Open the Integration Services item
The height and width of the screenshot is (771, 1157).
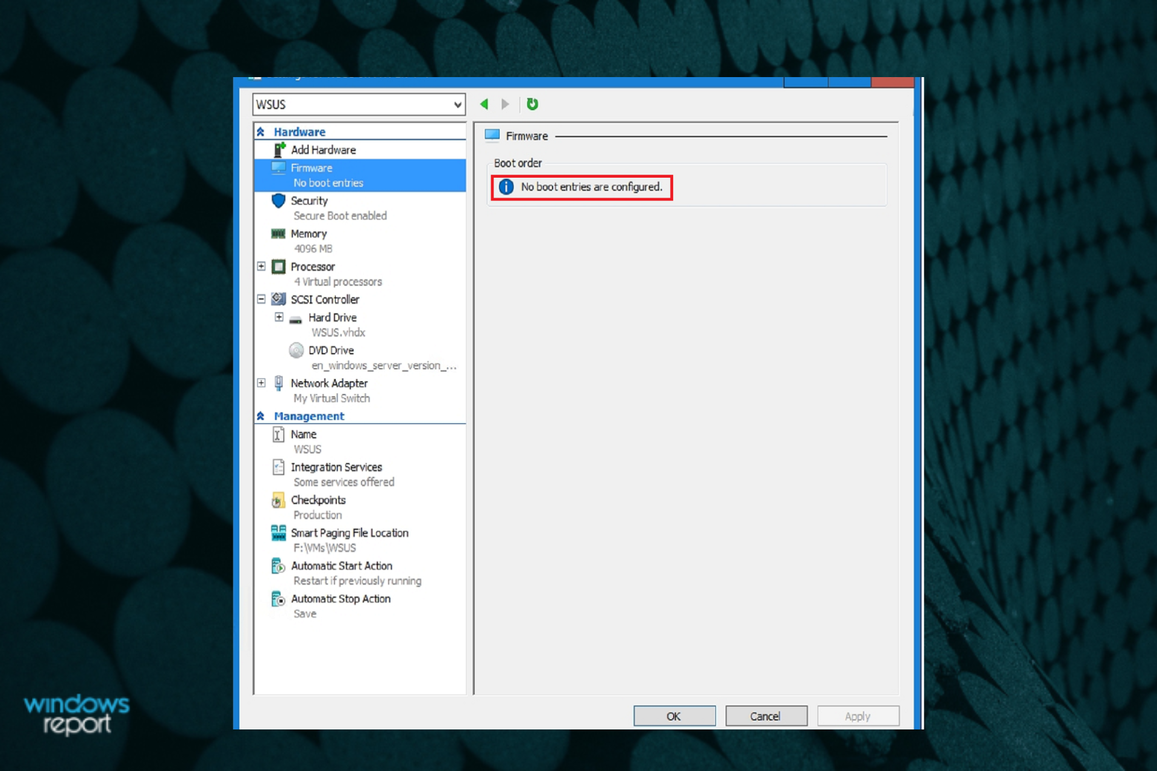click(336, 467)
